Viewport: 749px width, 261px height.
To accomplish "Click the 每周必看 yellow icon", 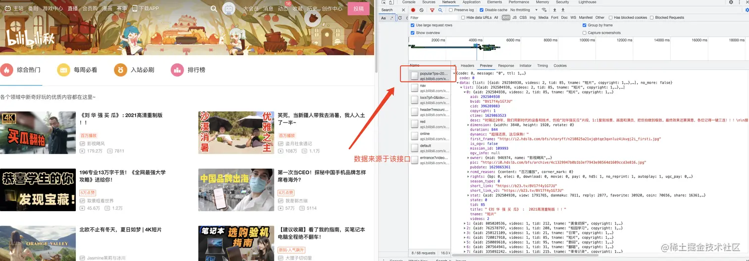I will 63,70.
